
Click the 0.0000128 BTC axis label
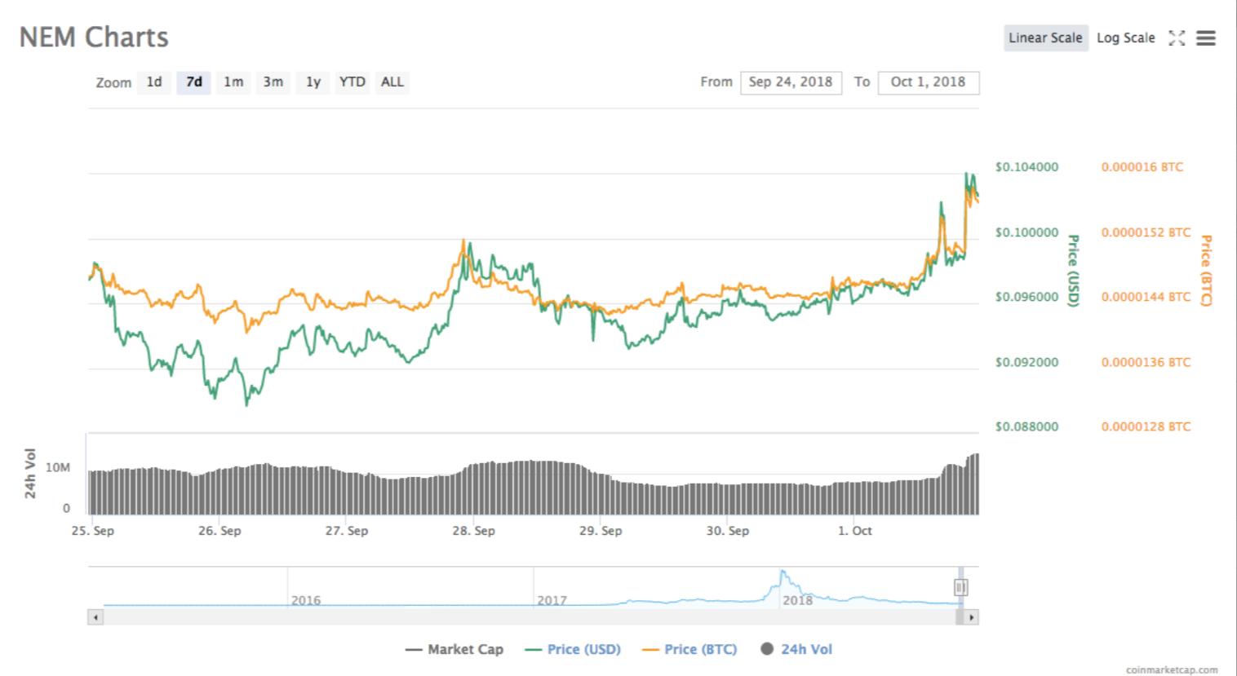(1146, 426)
